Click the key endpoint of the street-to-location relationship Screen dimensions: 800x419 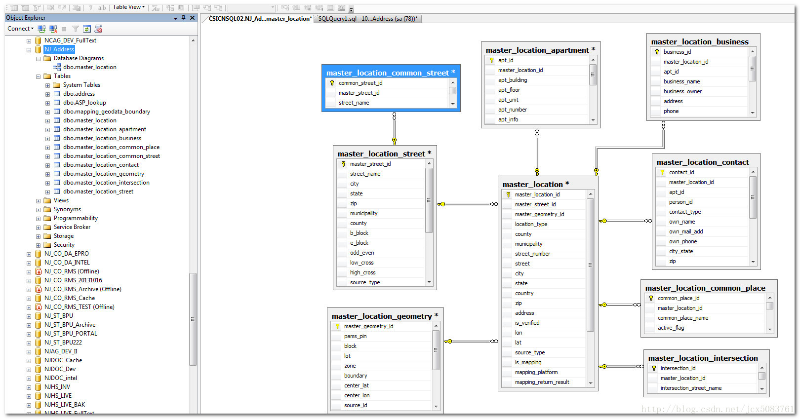[x=441, y=204]
